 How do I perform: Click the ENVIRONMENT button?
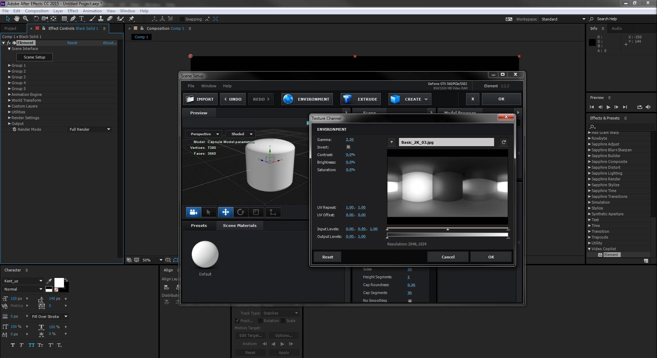tap(307, 99)
